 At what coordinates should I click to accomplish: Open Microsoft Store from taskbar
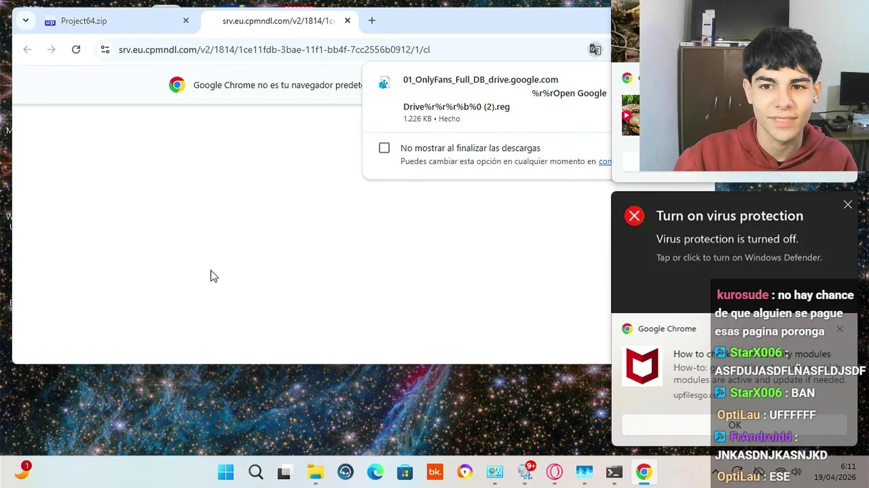point(405,472)
